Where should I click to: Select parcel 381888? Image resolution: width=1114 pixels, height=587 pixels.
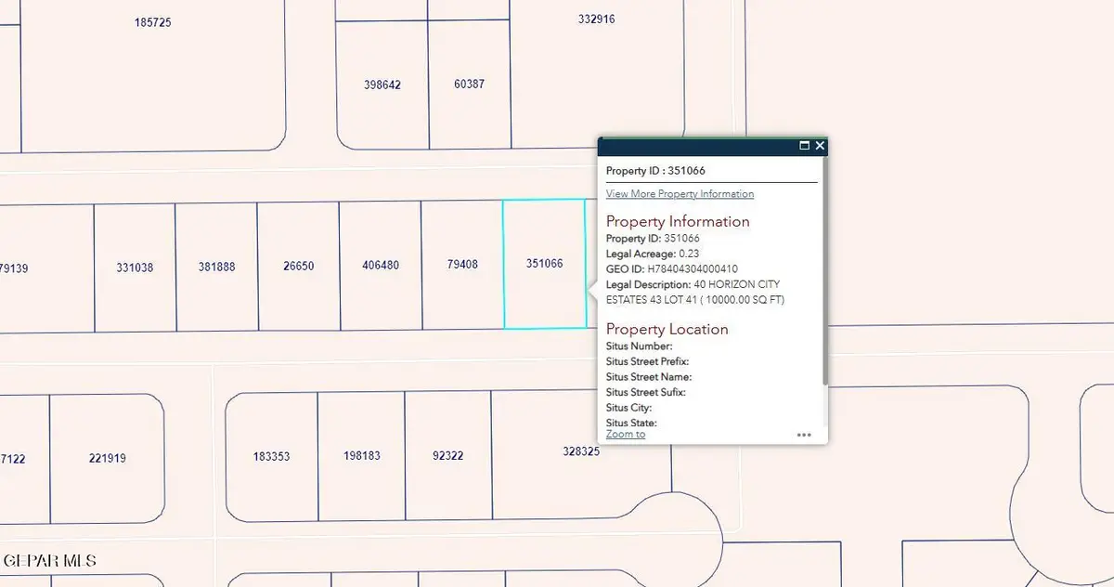tap(215, 266)
